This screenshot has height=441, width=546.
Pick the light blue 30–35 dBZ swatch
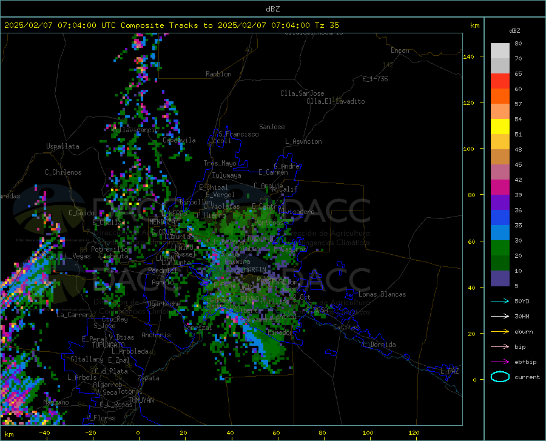tap(500, 233)
